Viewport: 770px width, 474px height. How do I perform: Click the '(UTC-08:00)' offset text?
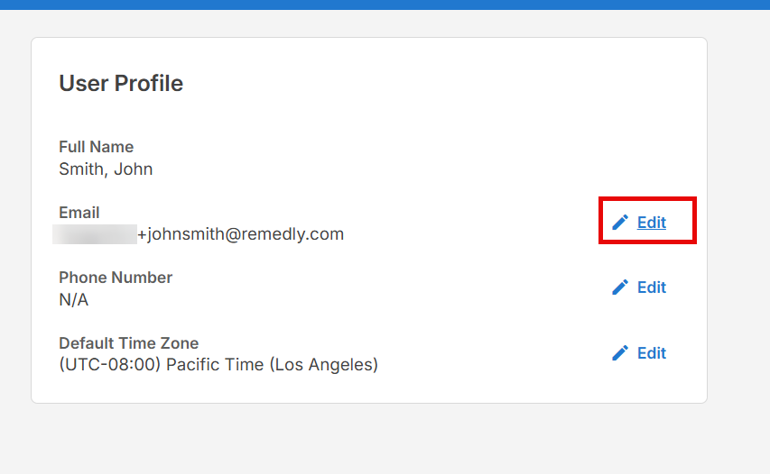point(110,365)
